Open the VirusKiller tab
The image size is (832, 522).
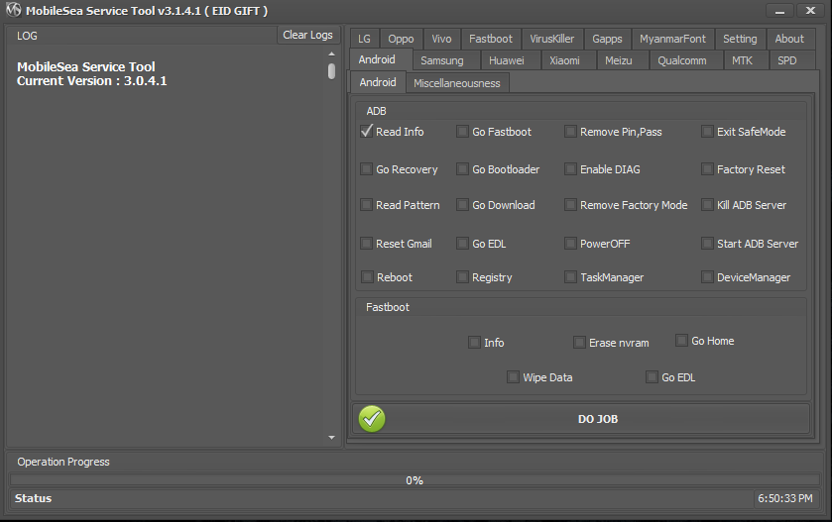551,39
